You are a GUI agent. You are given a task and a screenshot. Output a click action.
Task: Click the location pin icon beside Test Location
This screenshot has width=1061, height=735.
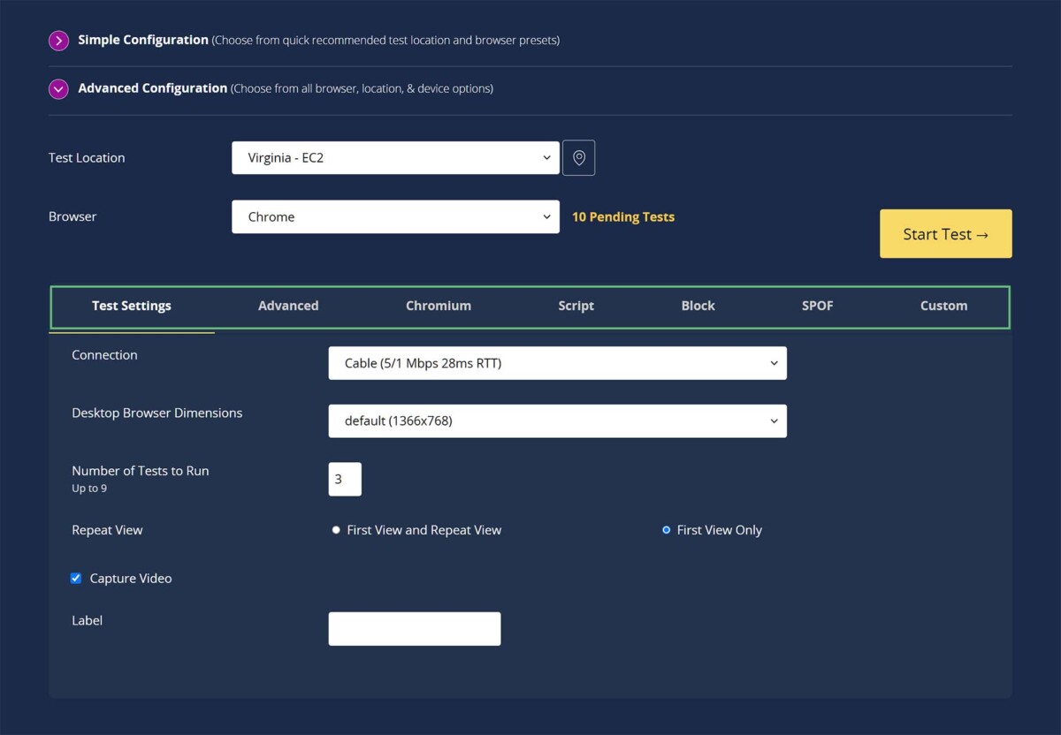(579, 157)
